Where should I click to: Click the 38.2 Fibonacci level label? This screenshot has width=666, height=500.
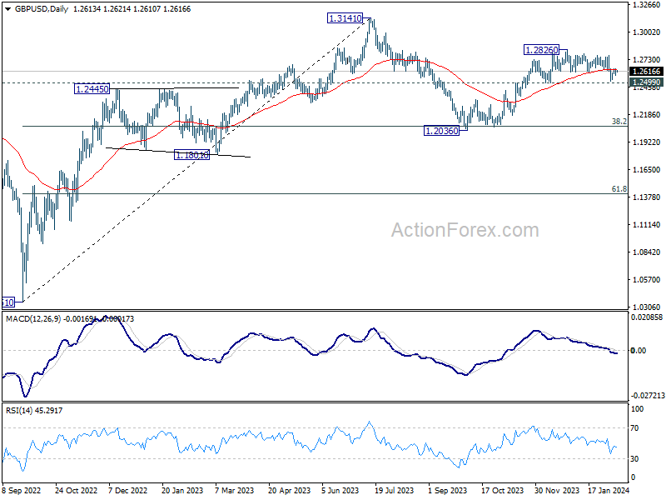(619, 122)
